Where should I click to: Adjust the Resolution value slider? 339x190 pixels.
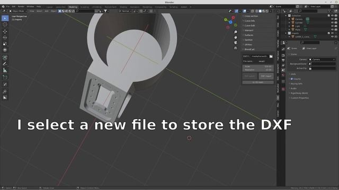click(x=258, y=70)
